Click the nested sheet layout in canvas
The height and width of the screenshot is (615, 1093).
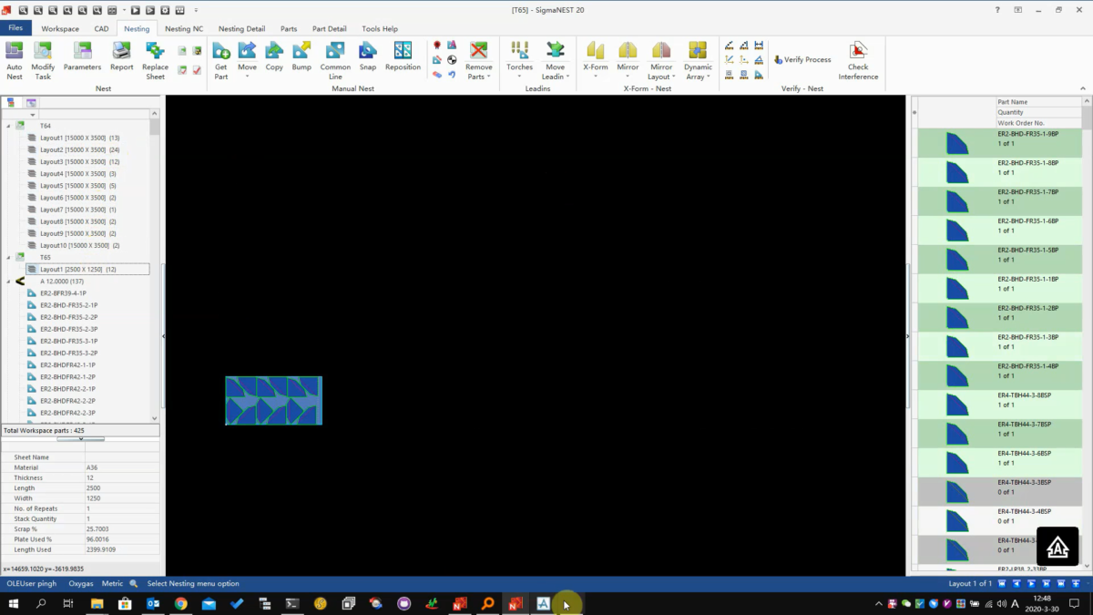pos(273,401)
